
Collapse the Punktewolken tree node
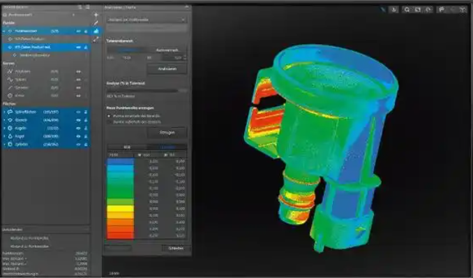(x=4, y=31)
